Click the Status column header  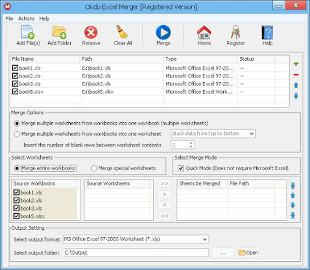click(x=256, y=59)
